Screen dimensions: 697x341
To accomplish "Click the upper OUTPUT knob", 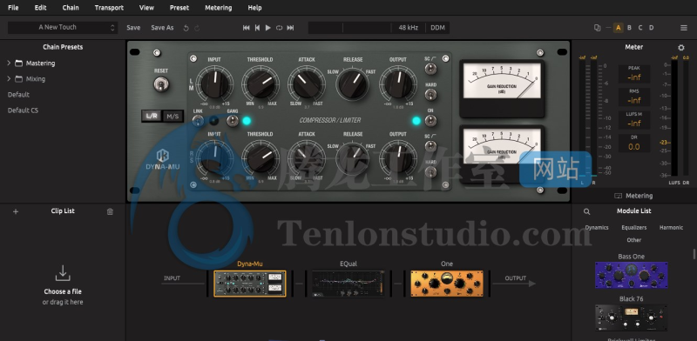I will pos(399,84).
